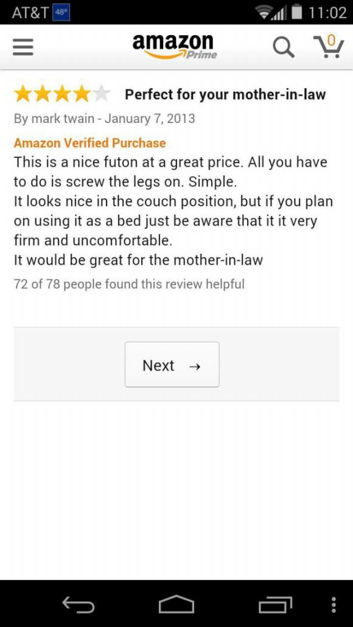The width and height of the screenshot is (353, 627).
Task: Tap the battery status icon
Action: [x=295, y=12]
